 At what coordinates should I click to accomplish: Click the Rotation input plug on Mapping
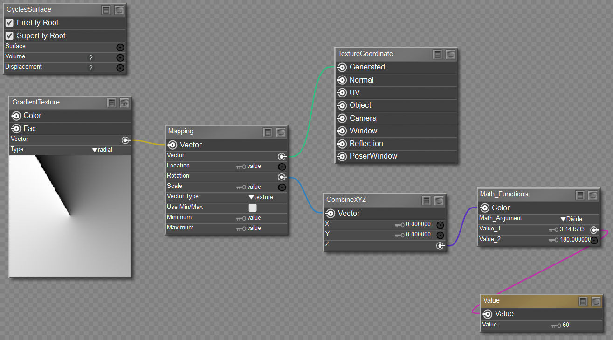click(282, 177)
